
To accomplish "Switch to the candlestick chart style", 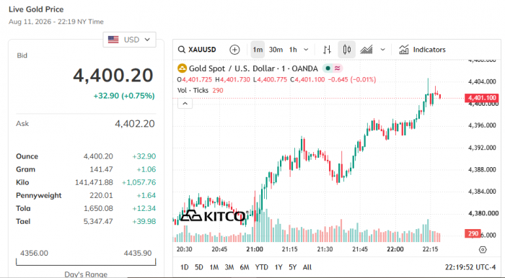I will (346, 50).
